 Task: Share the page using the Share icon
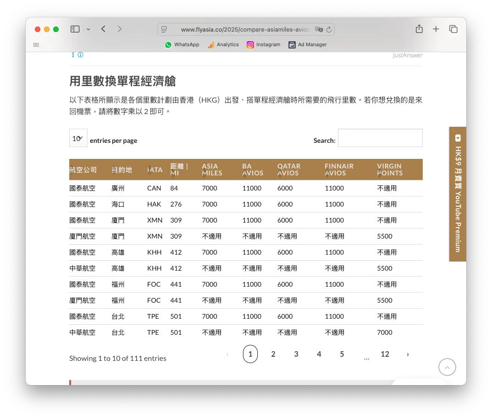coord(419,28)
